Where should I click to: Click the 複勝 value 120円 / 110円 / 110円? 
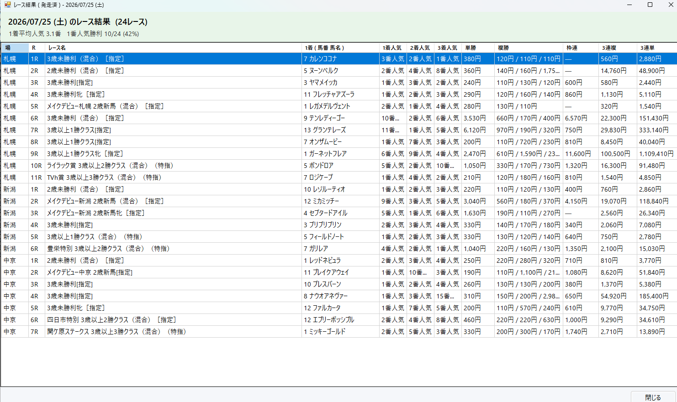[x=529, y=59]
